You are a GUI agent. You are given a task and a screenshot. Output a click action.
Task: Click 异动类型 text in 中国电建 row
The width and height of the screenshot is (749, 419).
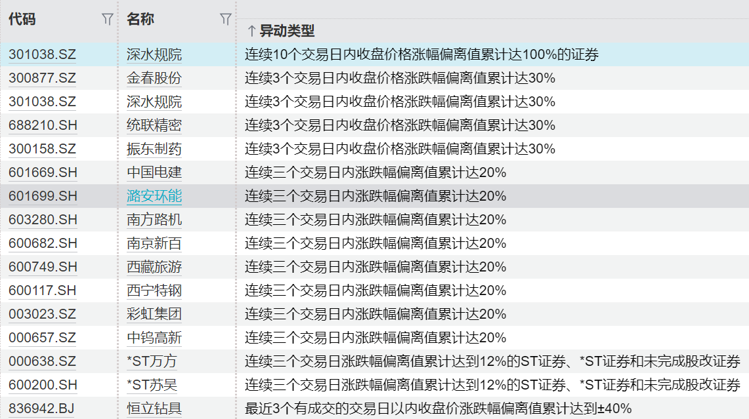pos(375,172)
